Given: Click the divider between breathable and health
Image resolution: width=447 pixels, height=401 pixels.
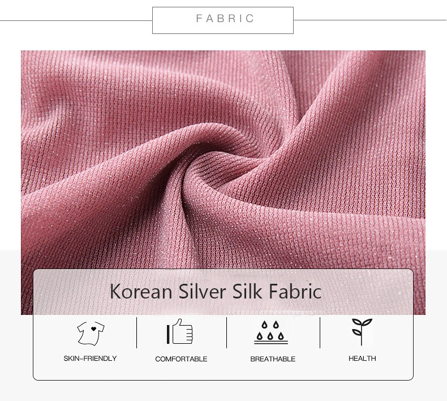Looking at the screenshot, I should (x=320, y=332).
